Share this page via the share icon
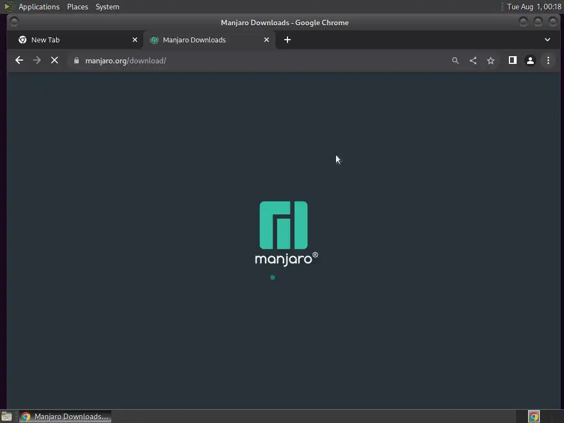The height and width of the screenshot is (423, 564). pyautogui.click(x=473, y=61)
